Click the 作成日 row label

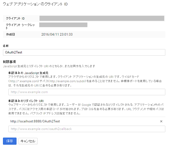[x=10, y=34]
